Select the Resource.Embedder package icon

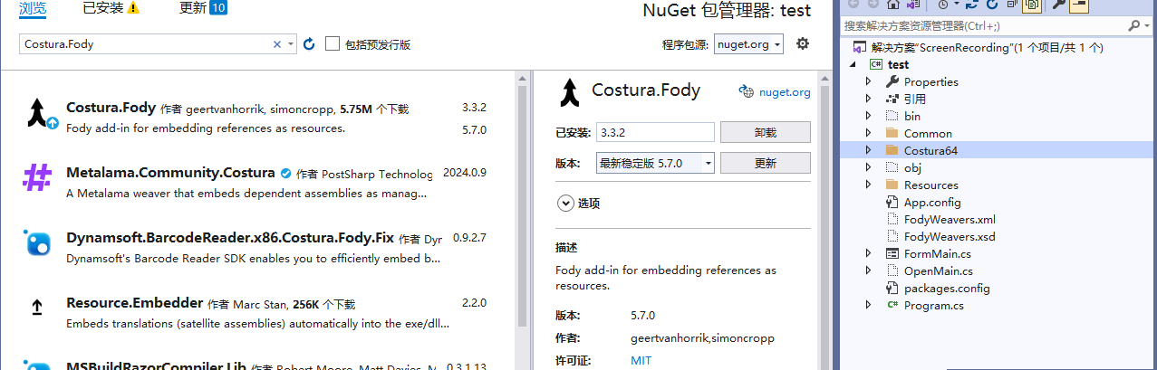[37, 308]
